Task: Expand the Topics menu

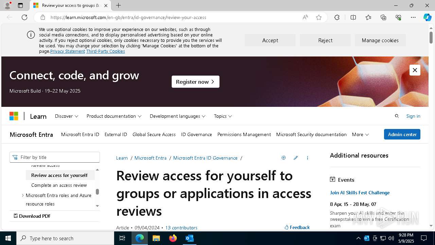Action: pos(223,116)
